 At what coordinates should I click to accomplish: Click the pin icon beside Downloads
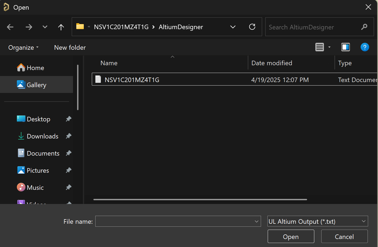pos(69,136)
